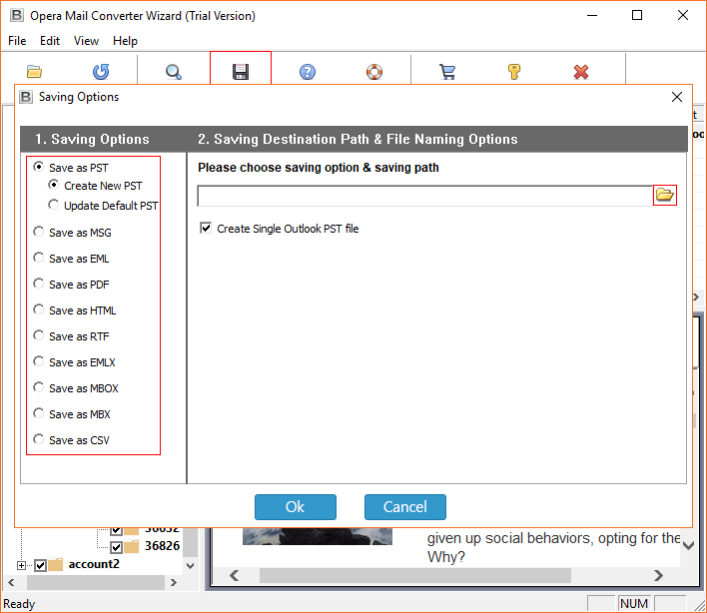The height and width of the screenshot is (613, 707).
Task: Confirm with the Ok button
Action: tap(296, 507)
